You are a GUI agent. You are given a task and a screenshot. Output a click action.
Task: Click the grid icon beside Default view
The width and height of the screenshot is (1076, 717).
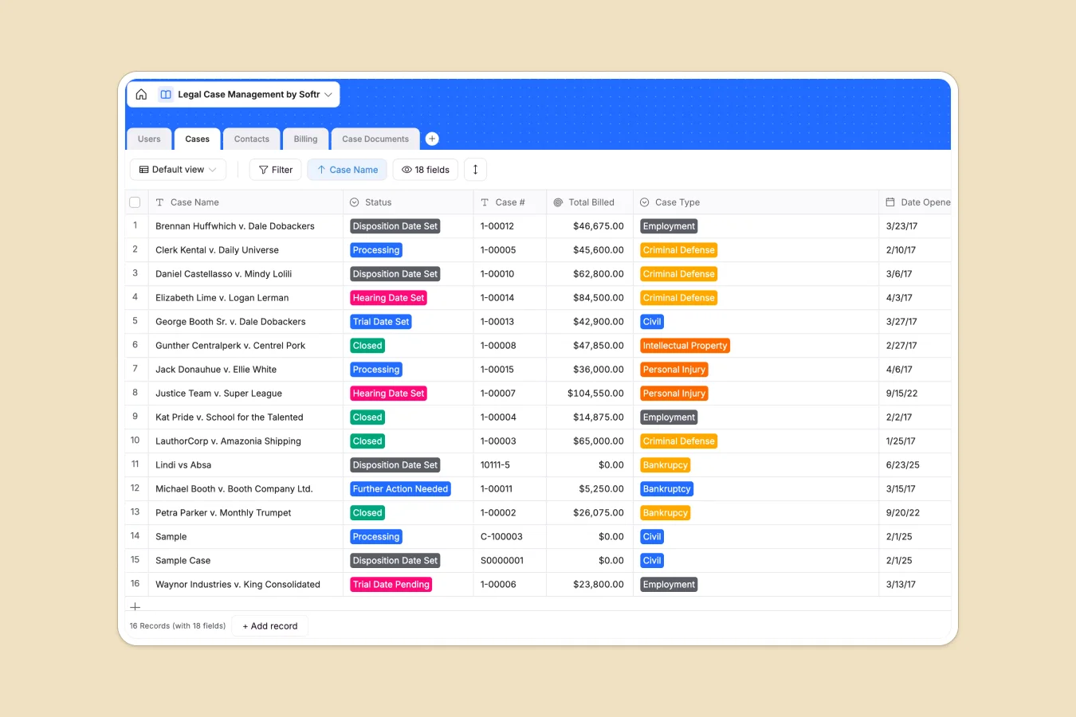[143, 170]
